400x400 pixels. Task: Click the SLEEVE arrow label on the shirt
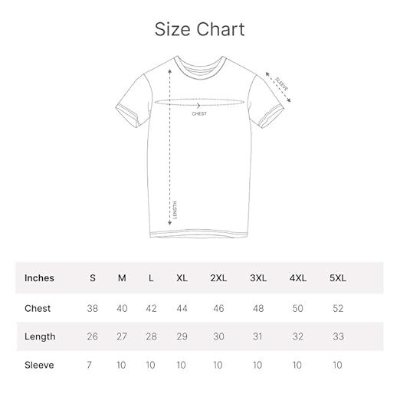282,84
